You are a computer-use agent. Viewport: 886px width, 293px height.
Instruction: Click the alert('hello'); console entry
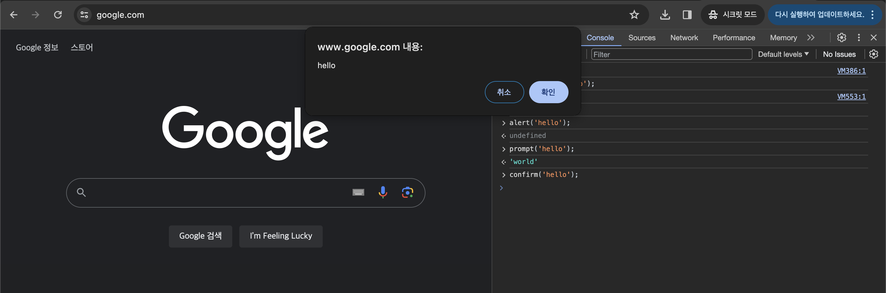tap(539, 123)
